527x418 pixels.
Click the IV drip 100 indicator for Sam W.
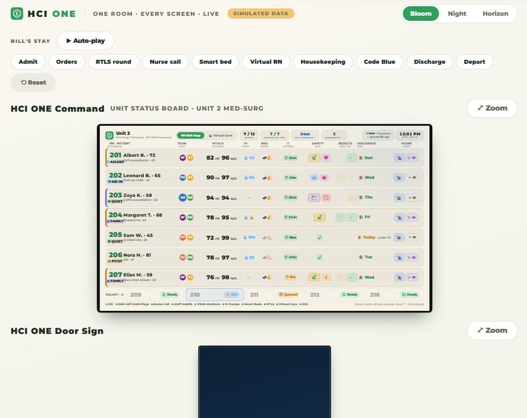[x=249, y=237]
